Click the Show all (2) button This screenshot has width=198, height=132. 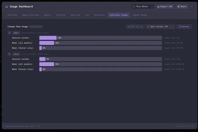(135, 27)
